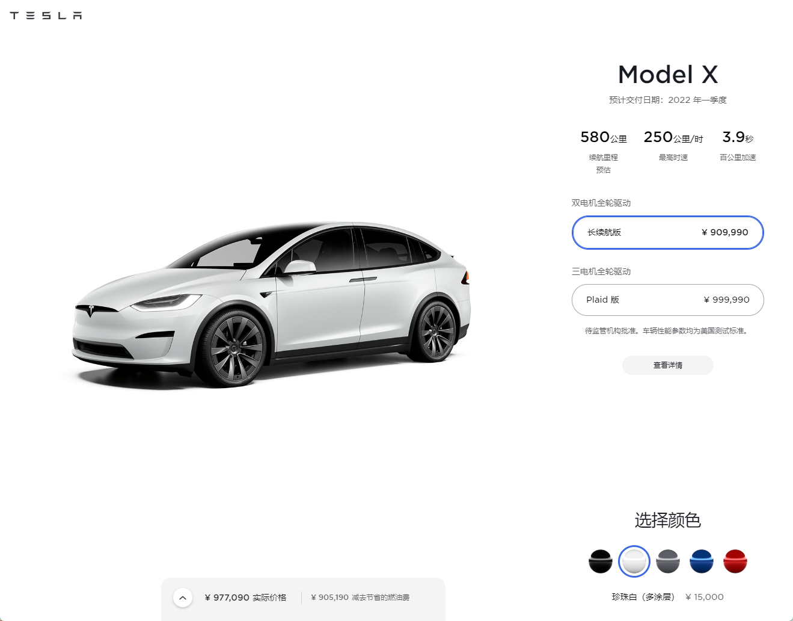Click the 3.9秒 acceleration spec
This screenshot has width=793, height=621.
[x=738, y=138]
